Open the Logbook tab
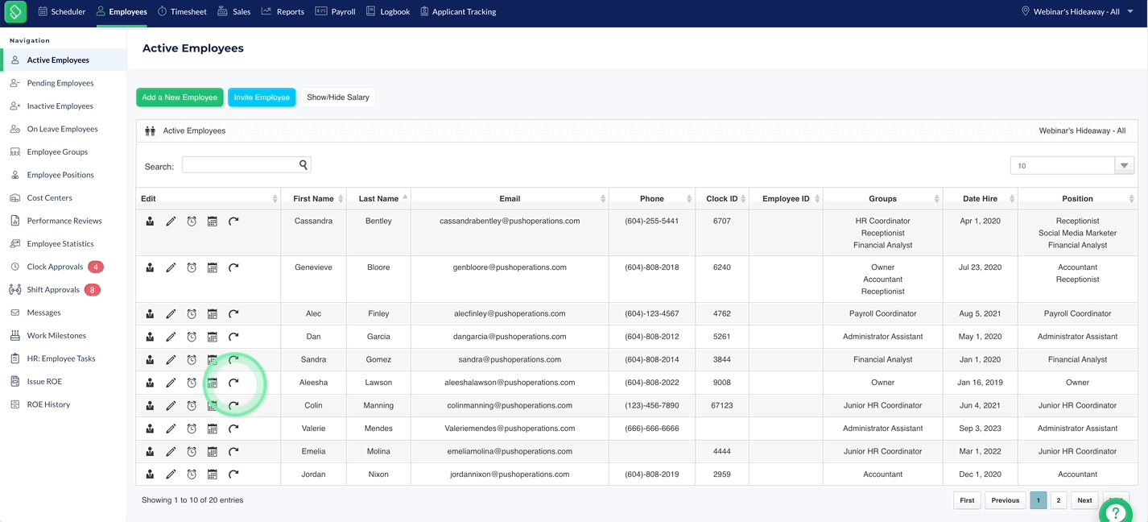The image size is (1148, 522). tap(388, 12)
